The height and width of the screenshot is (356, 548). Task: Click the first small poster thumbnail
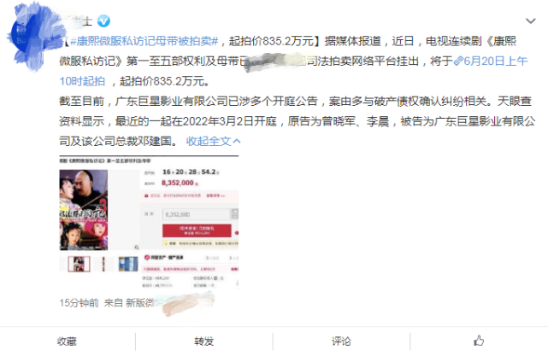click(x=79, y=264)
